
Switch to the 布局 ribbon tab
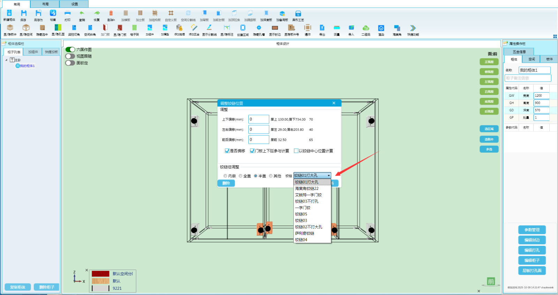coord(45,4)
